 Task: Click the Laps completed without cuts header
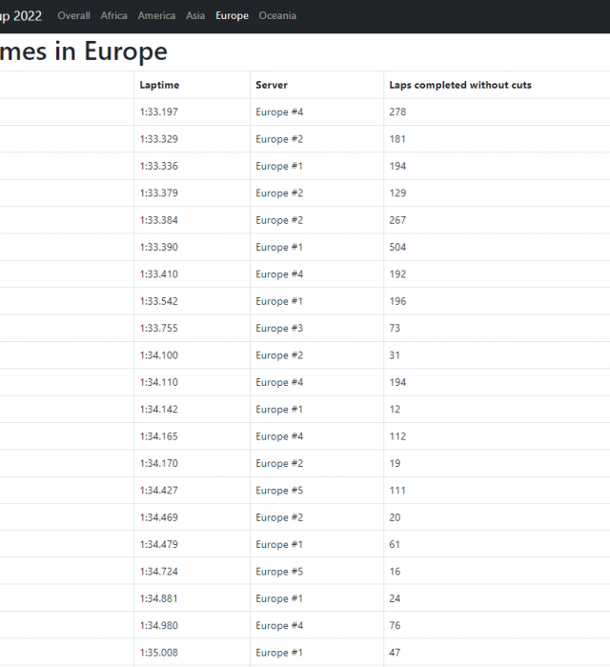click(460, 86)
